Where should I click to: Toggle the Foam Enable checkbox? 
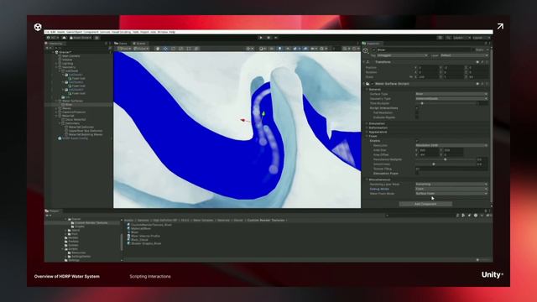417,141
